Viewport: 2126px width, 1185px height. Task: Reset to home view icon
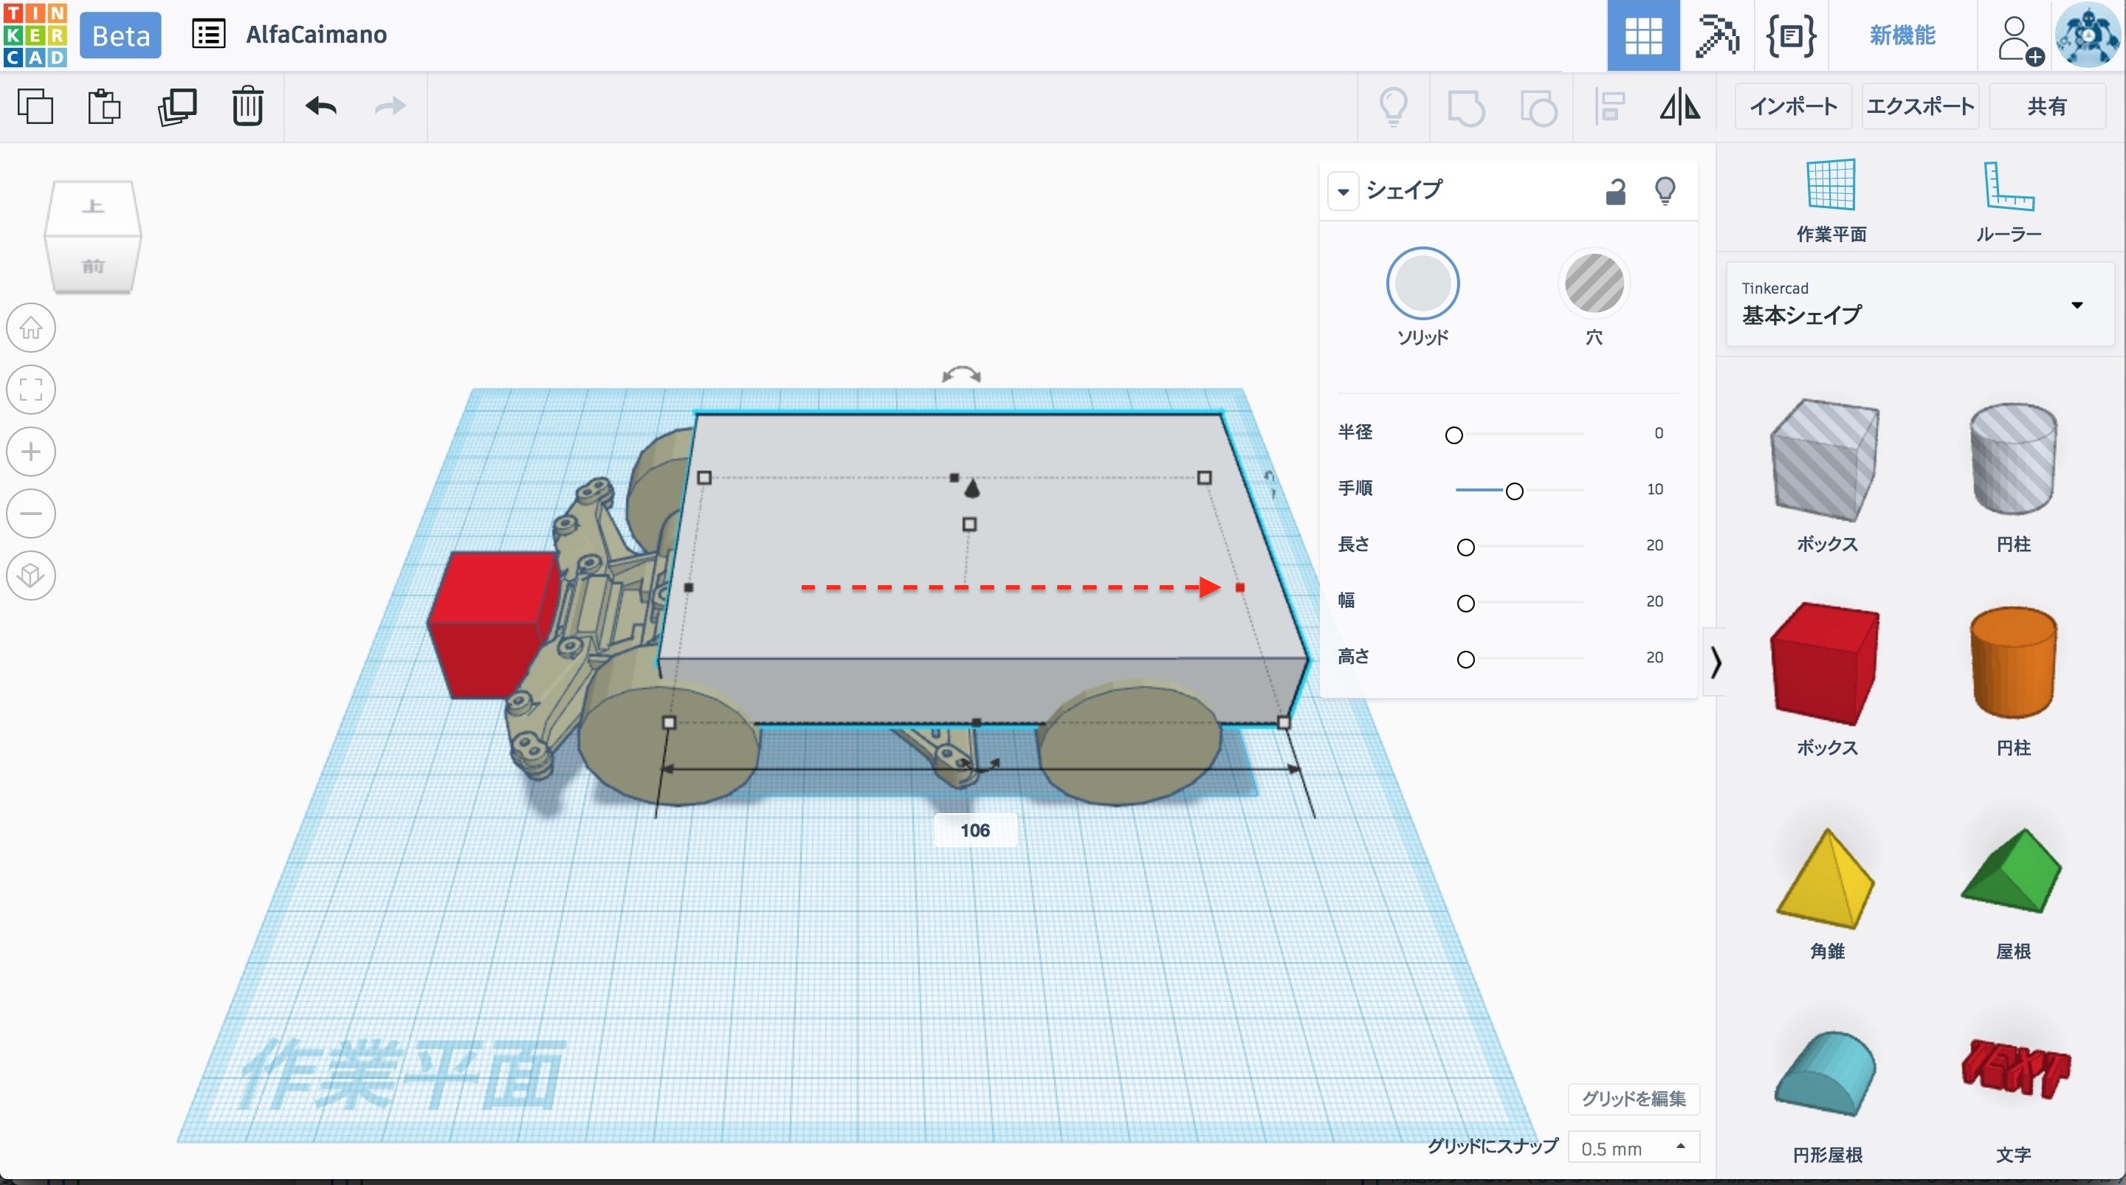click(31, 328)
